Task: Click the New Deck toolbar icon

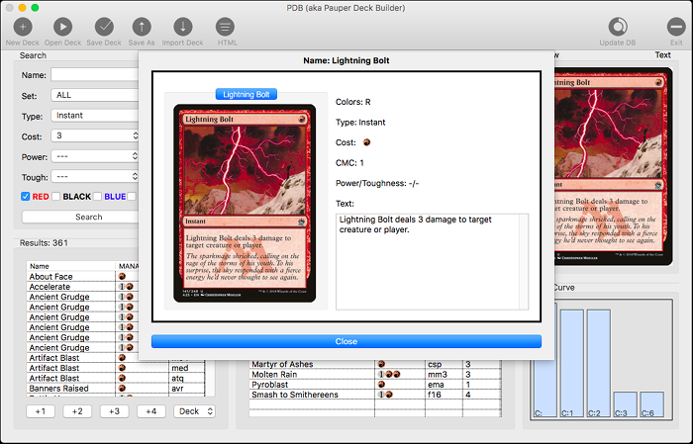Action: pyautogui.click(x=23, y=27)
